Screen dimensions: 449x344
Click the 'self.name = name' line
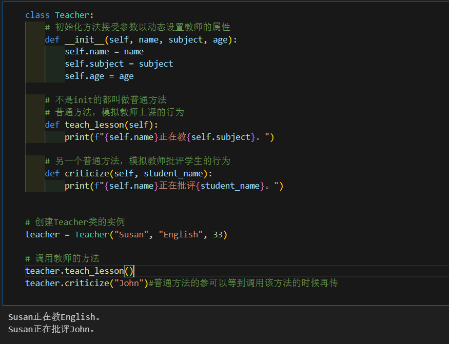click(104, 51)
